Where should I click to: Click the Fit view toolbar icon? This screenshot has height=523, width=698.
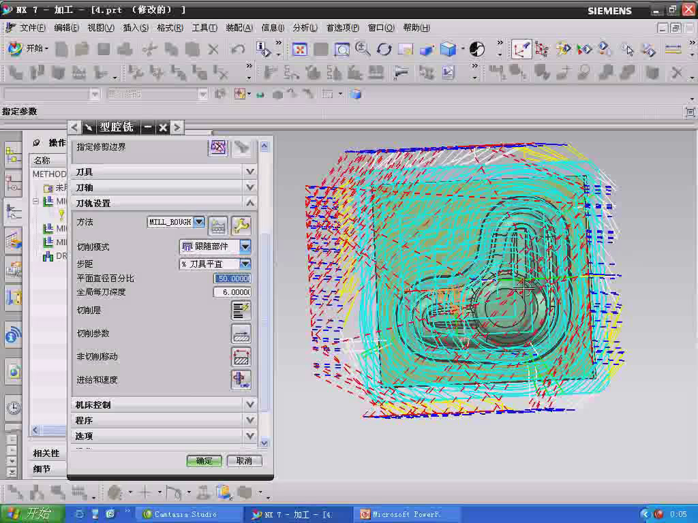coord(300,49)
